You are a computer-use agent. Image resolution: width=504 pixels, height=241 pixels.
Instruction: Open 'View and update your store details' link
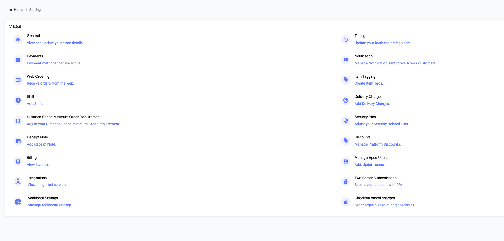(55, 43)
